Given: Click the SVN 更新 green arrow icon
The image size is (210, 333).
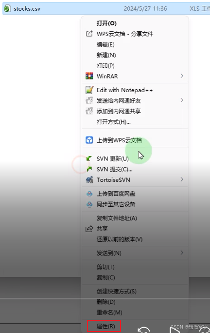Looking at the screenshot, I should pyautogui.click(x=89, y=158).
